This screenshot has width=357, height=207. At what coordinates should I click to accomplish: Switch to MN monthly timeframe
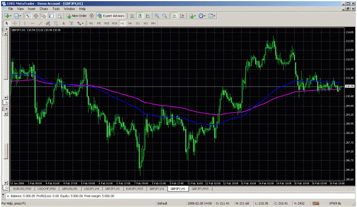tap(153, 23)
